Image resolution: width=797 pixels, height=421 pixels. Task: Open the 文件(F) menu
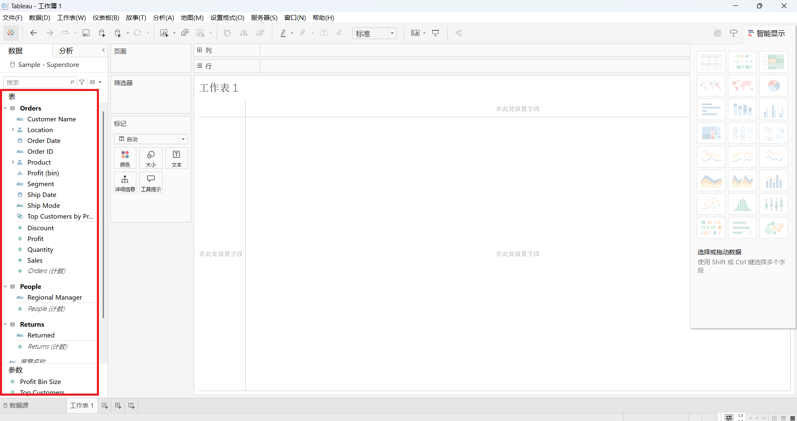[12, 17]
